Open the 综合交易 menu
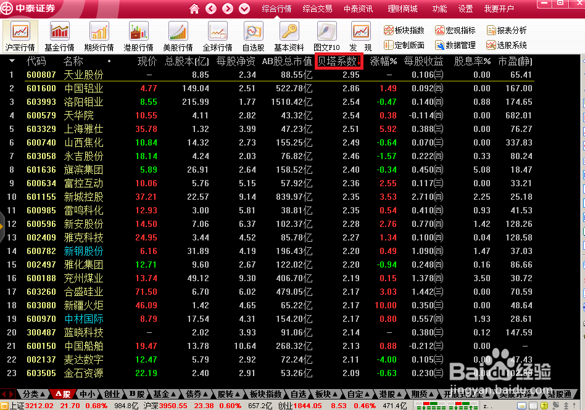585x410 pixels. click(x=318, y=9)
